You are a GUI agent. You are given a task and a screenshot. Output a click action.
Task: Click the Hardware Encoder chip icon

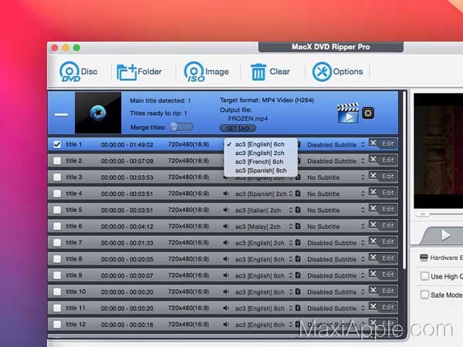pos(424,258)
